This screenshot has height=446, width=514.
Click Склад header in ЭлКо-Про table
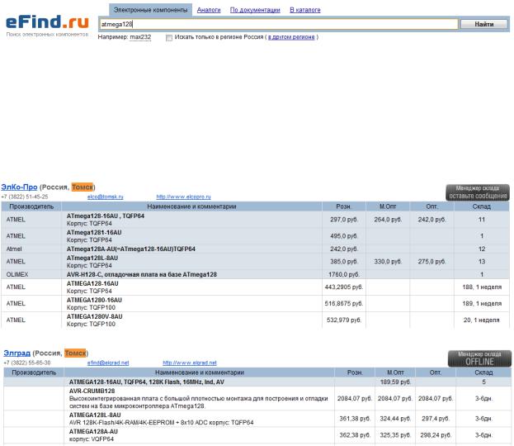(x=481, y=206)
